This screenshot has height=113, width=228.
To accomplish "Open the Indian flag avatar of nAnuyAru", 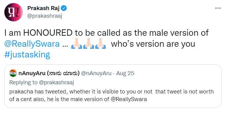I will click(13, 73).
